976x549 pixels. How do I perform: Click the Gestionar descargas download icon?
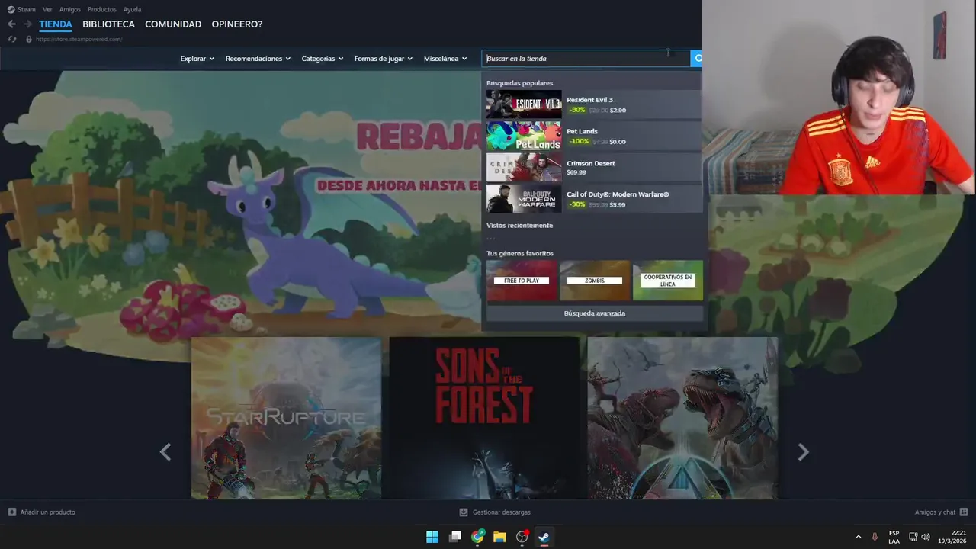coord(464,512)
